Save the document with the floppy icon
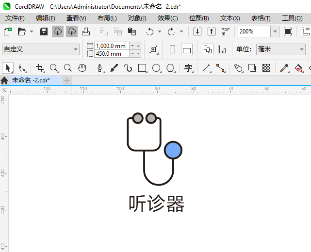 click(44, 31)
